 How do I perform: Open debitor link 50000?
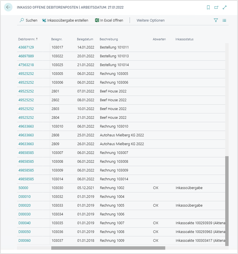point(23,188)
